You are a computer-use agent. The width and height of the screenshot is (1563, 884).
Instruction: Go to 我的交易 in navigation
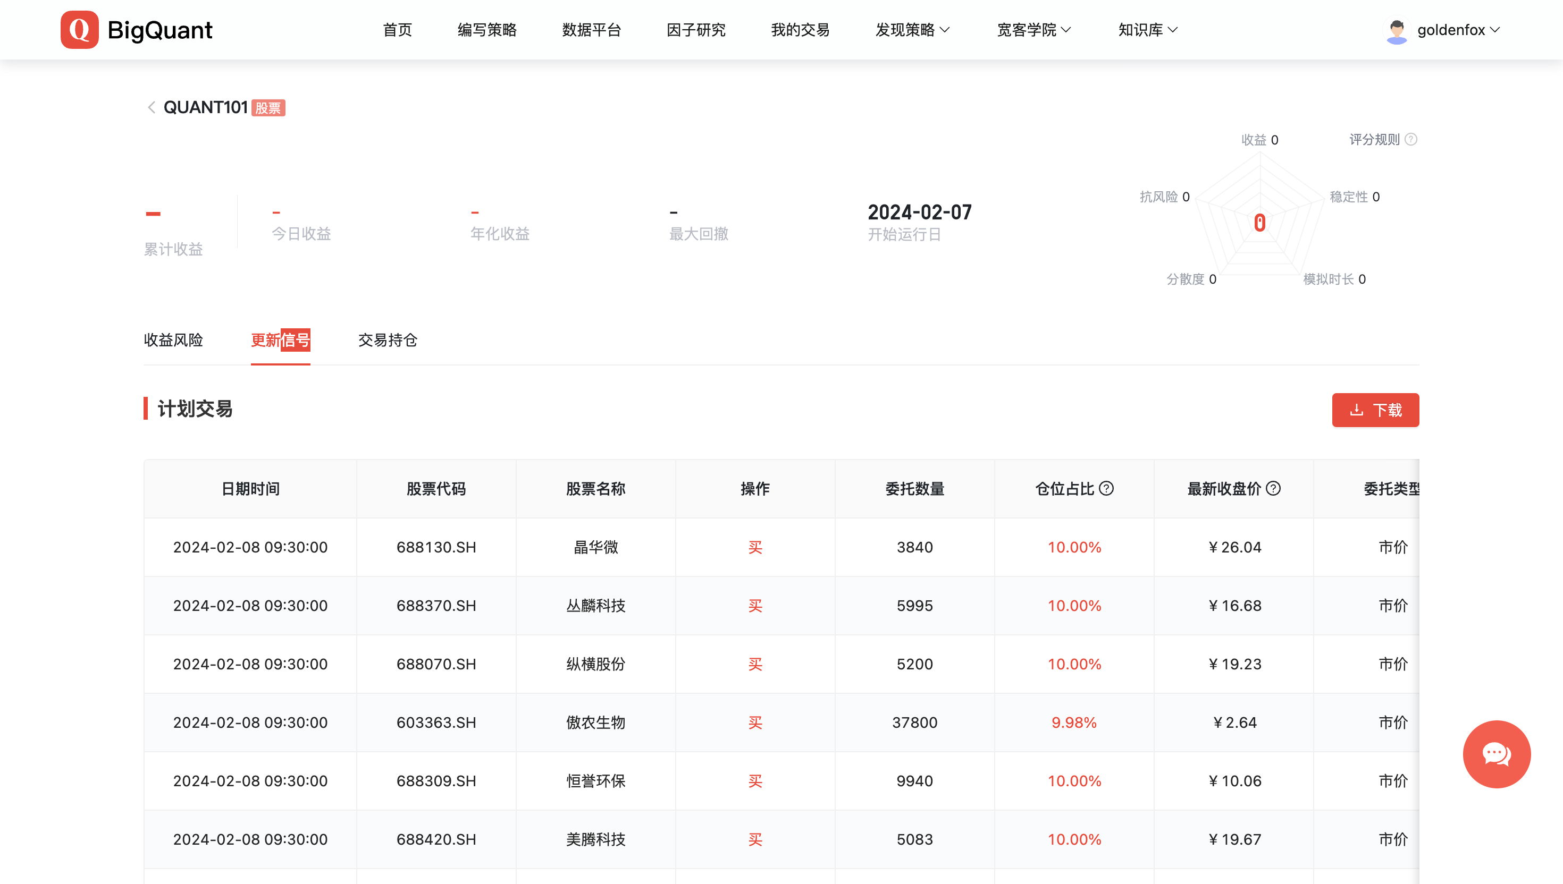pyautogui.click(x=800, y=30)
